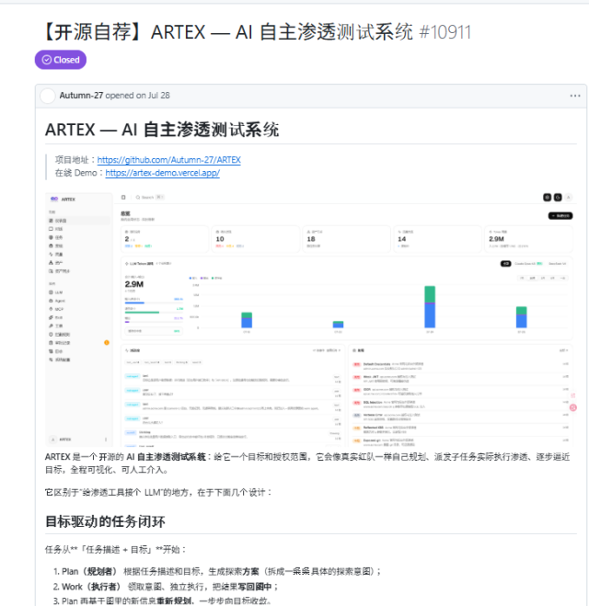This screenshot has width=589, height=606.
Task: Click the line '任务从**「任务描述 + 目标」**开始：'
Action: 116,550
